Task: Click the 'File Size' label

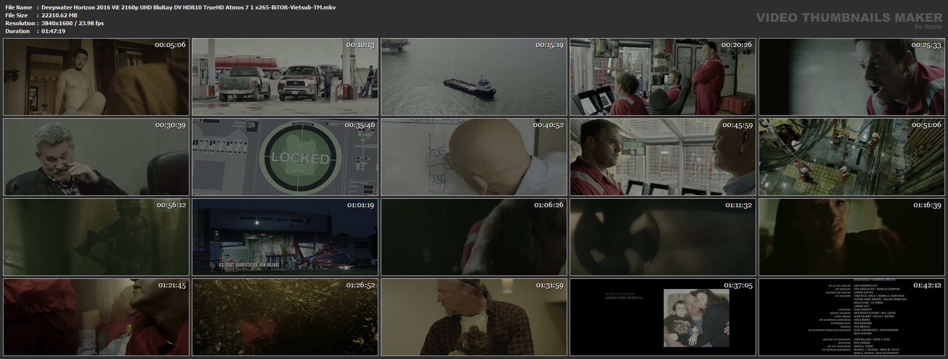Action: [x=16, y=15]
